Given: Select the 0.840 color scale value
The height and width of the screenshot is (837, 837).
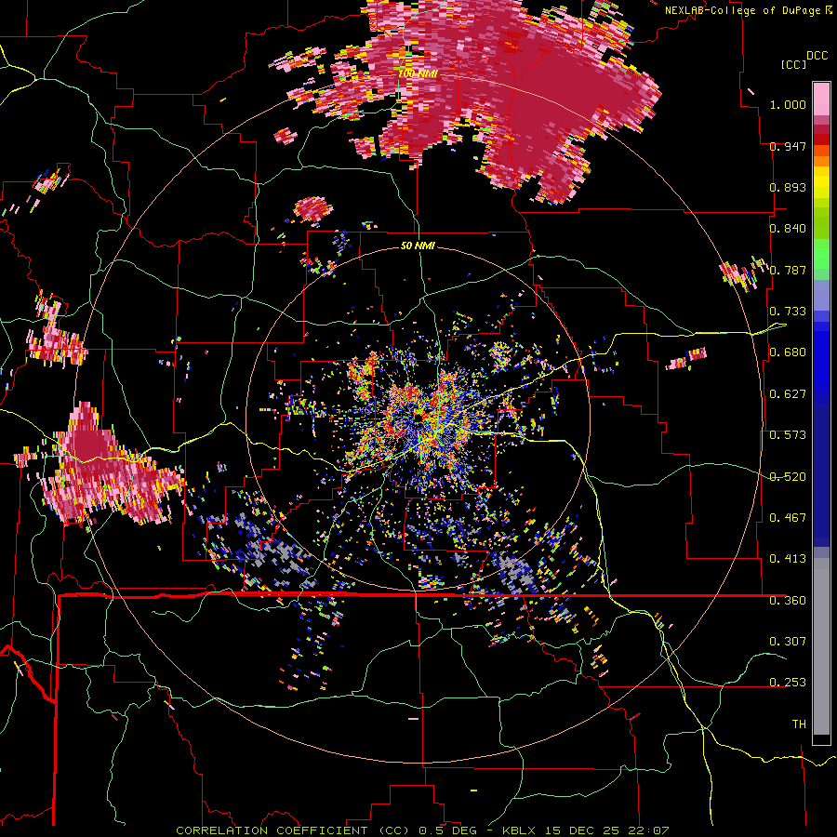Looking at the screenshot, I should click(788, 229).
